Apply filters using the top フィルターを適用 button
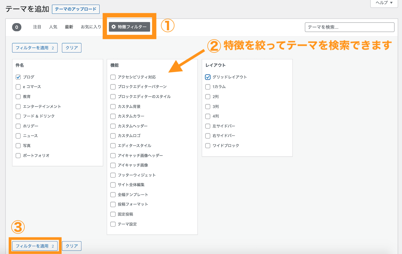The height and width of the screenshot is (254, 402). (x=35, y=48)
